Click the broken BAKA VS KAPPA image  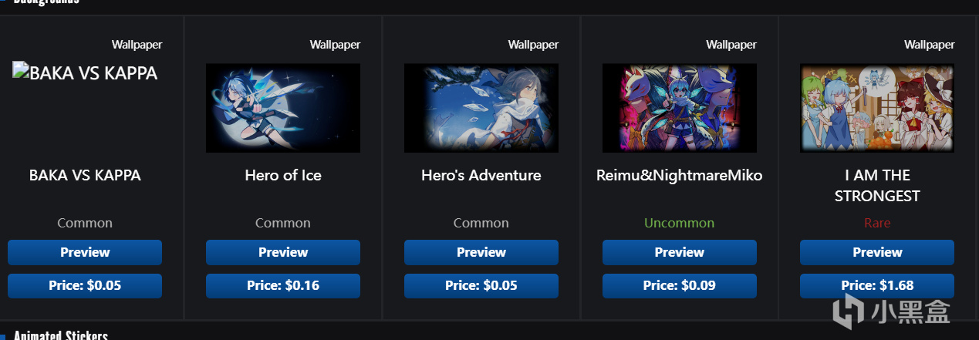[x=85, y=73]
